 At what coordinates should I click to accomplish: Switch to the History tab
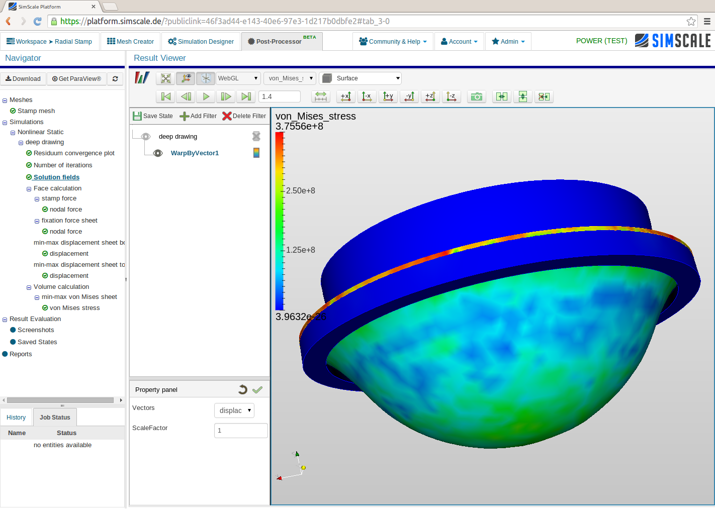tap(16, 418)
